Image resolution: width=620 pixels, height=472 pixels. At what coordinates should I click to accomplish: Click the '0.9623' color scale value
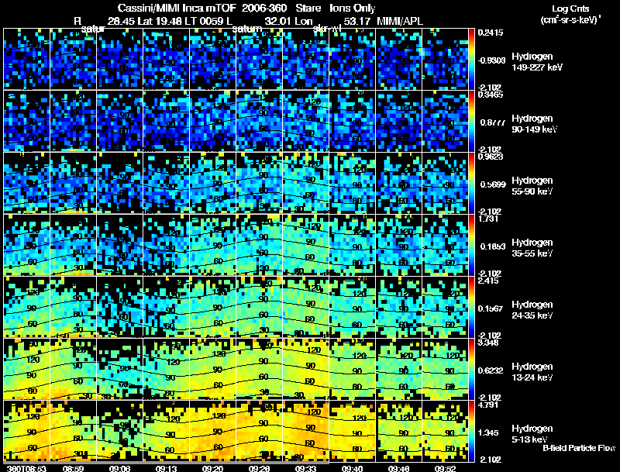pyautogui.click(x=490, y=157)
